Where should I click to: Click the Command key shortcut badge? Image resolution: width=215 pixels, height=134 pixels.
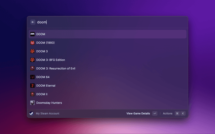[177, 114]
